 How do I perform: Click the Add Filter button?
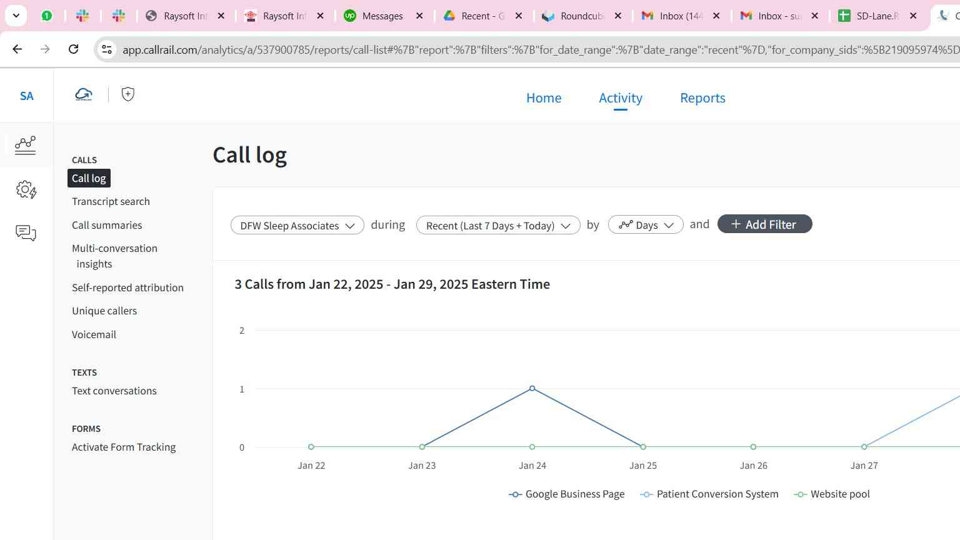coord(764,224)
